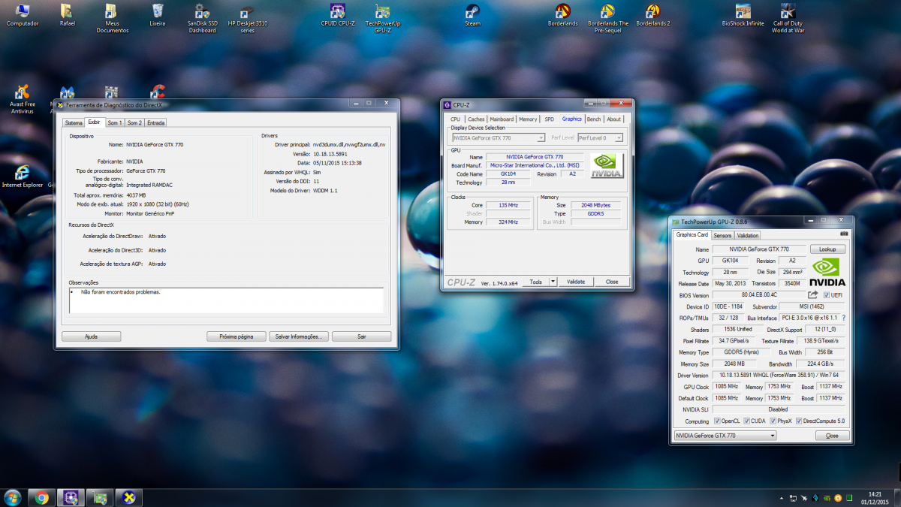Open the CPU tab in CPU-Z
The height and width of the screenshot is (507, 901).
[x=456, y=119]
